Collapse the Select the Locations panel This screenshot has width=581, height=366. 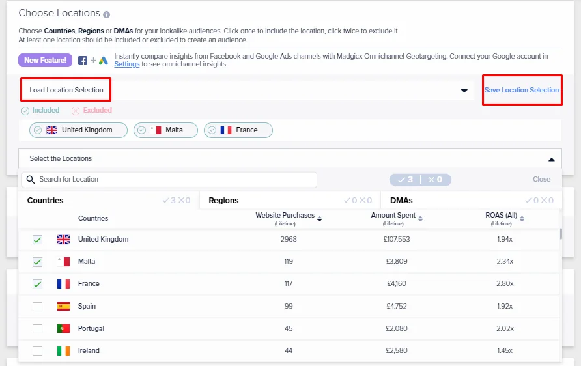551,160
